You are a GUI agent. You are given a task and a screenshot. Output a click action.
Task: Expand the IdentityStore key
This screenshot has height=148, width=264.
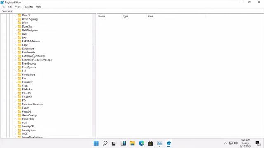(x=16, y=130)
